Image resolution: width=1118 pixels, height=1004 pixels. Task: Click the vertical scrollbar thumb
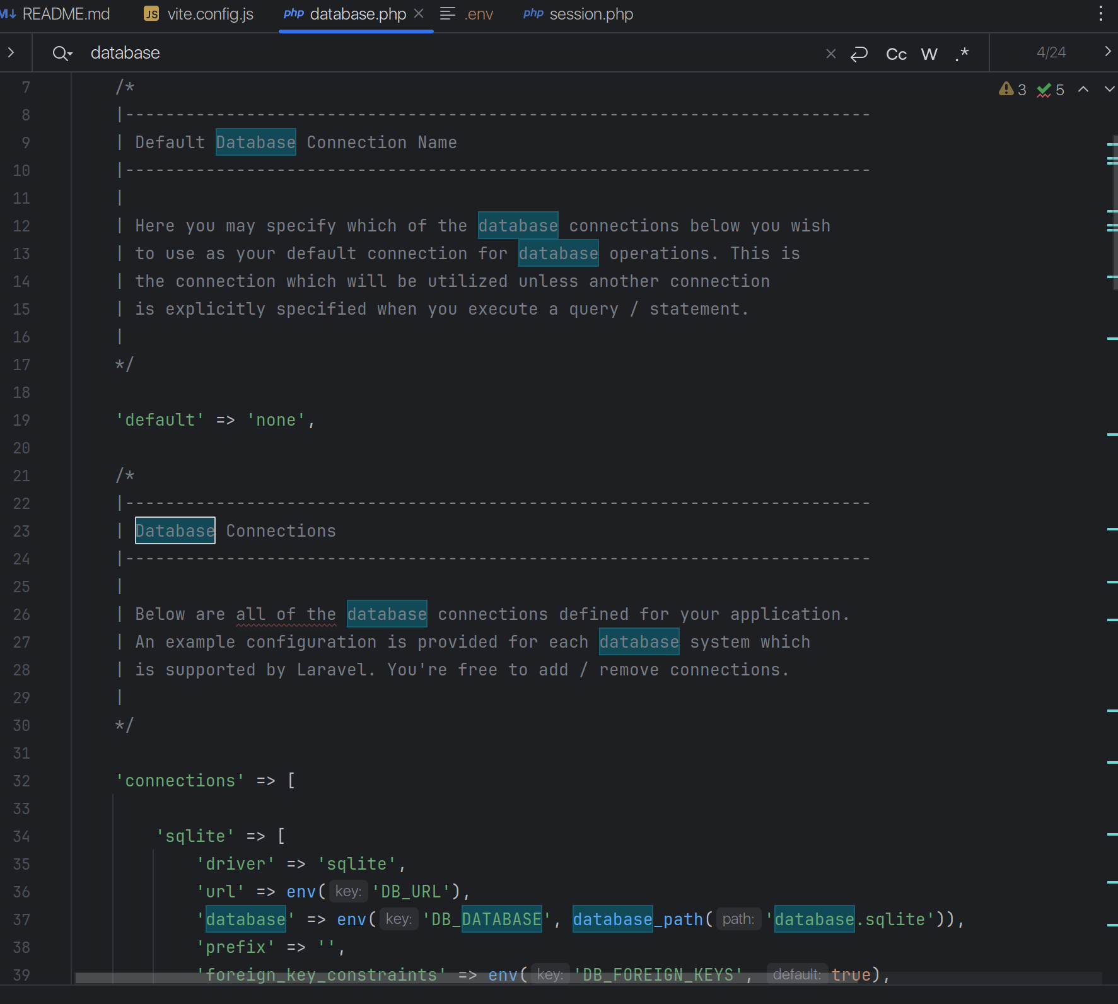click(x=1114, y=212)
